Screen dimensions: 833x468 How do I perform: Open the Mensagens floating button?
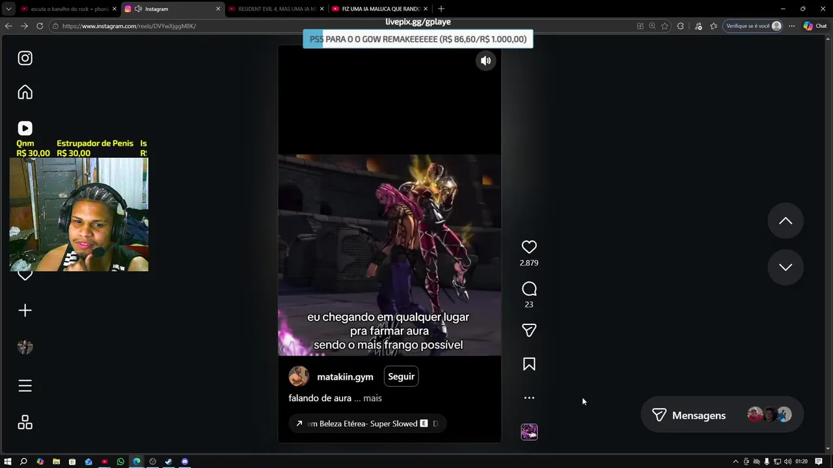coord(722,415)
